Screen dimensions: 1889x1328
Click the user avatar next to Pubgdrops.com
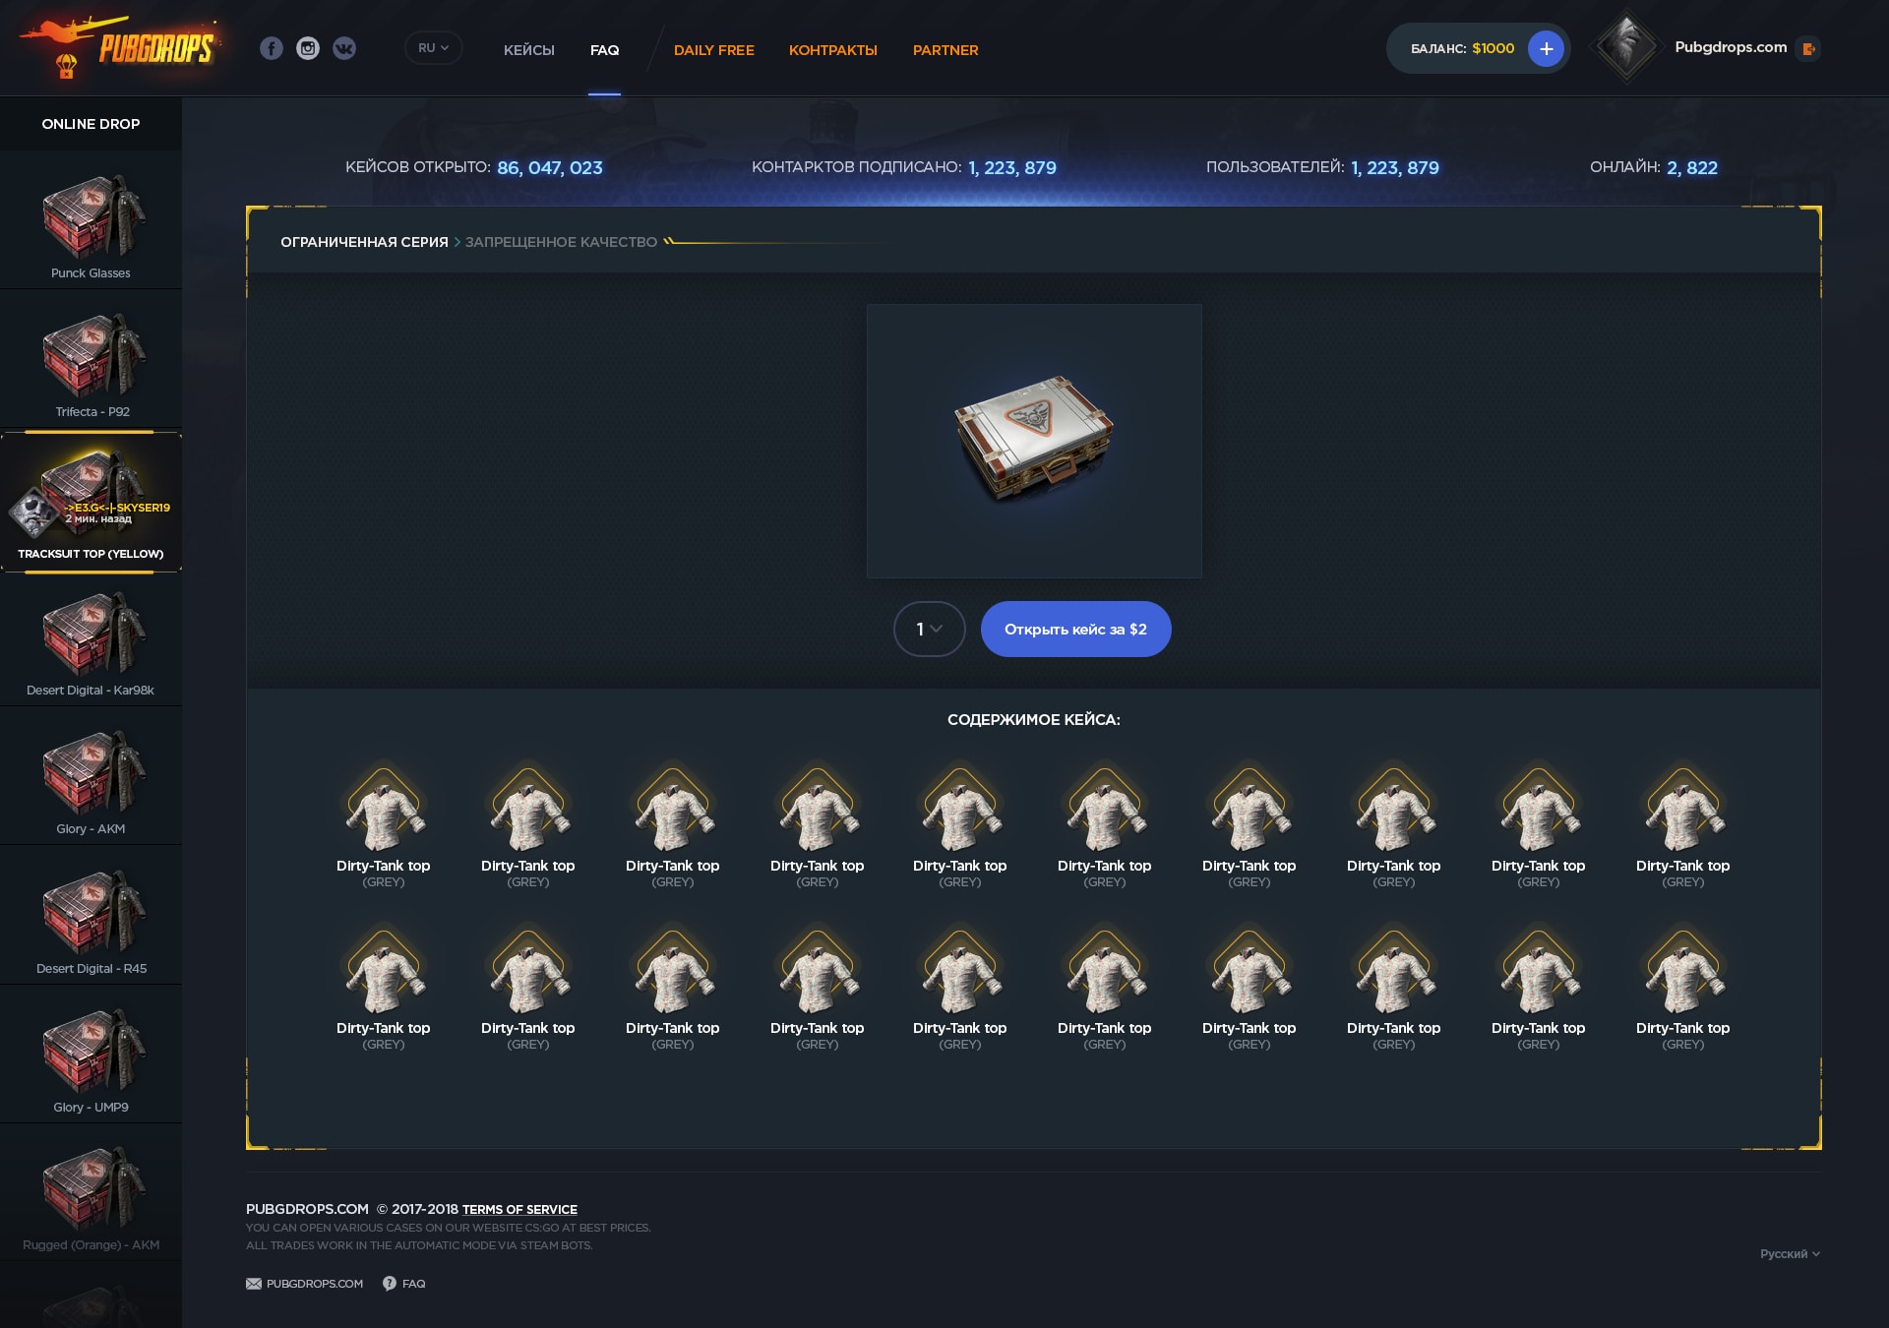click(1625, 46)
